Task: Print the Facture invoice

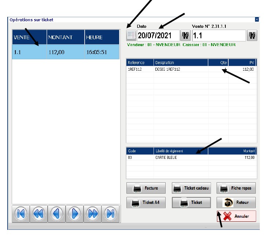Action: coord(146,188)
